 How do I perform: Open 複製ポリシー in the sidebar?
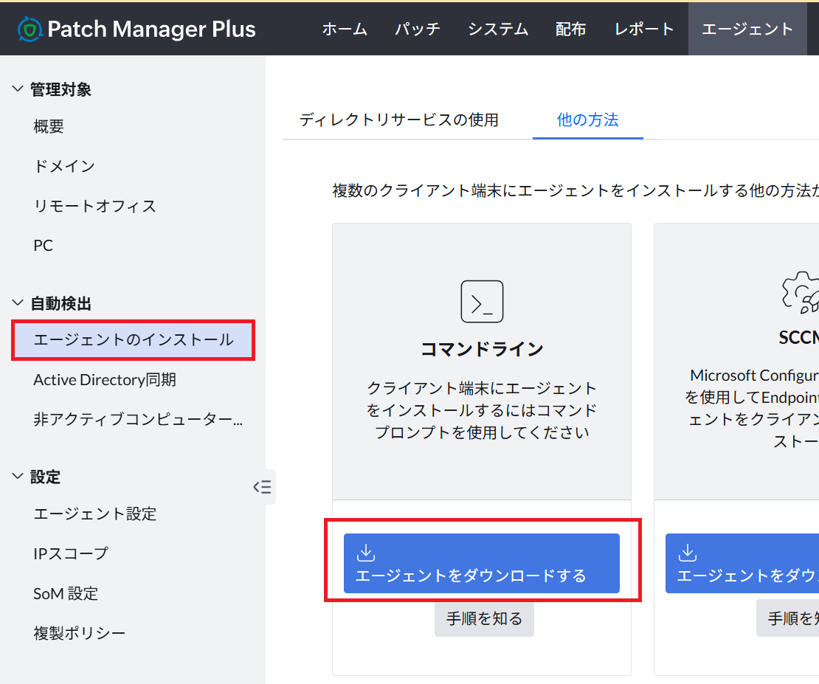pos(80,633)
